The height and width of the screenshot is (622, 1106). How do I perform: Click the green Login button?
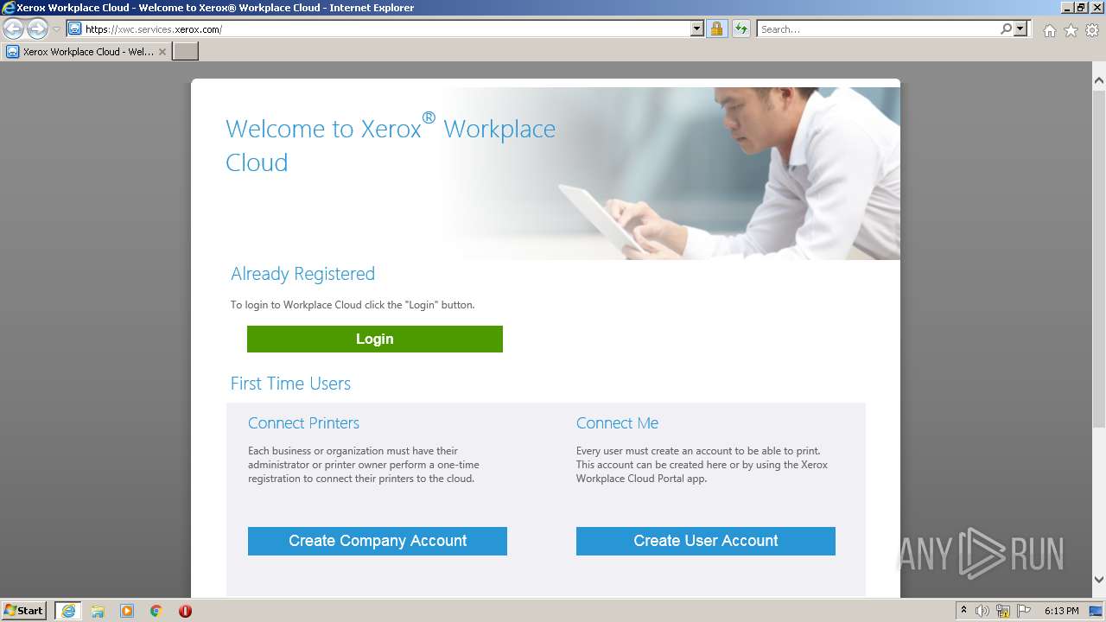(375, 339)
